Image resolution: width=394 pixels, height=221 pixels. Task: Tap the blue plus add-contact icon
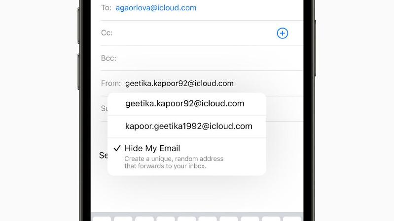[282, 33]
